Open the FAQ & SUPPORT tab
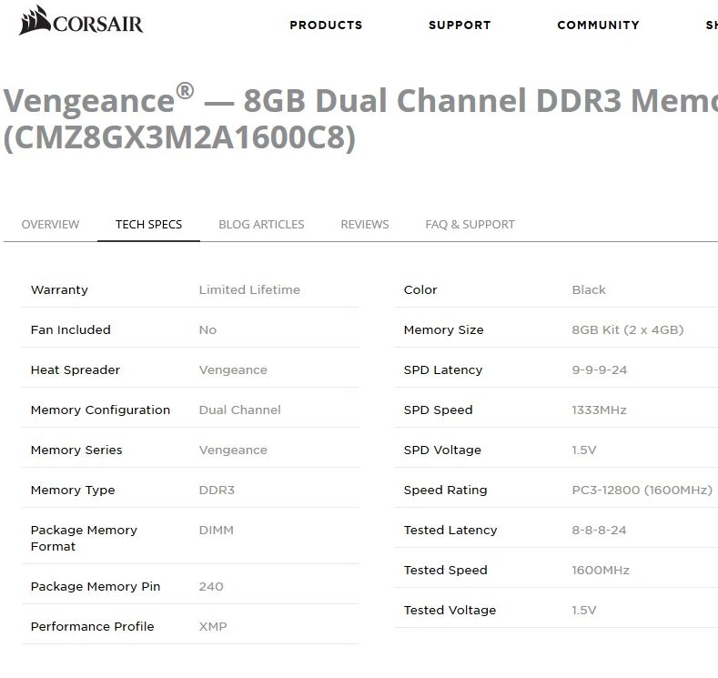718x678 pixels. pyautogui.click(x=470, y=224)
